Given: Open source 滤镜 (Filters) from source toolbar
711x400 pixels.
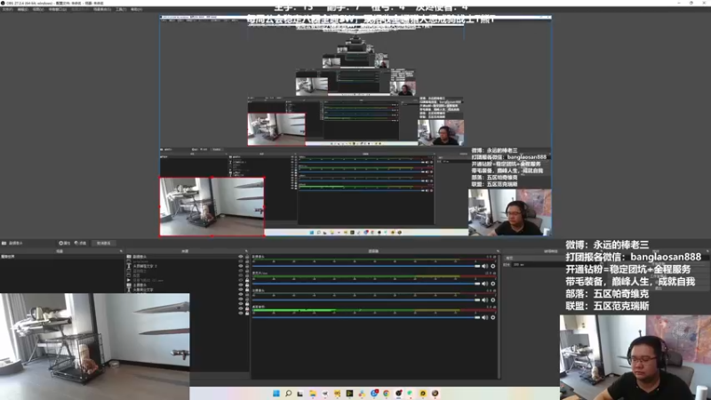Looking at the screenshot, I should tap(80, 243).
